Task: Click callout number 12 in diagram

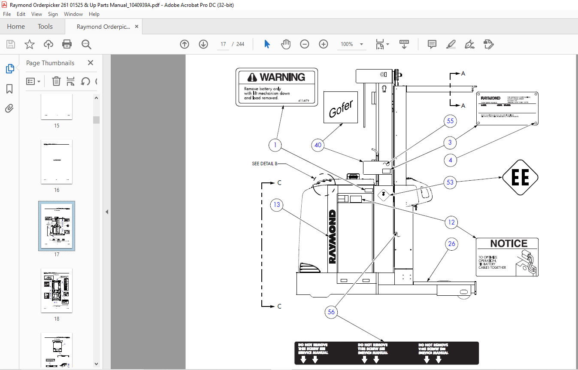Action: 451,222
